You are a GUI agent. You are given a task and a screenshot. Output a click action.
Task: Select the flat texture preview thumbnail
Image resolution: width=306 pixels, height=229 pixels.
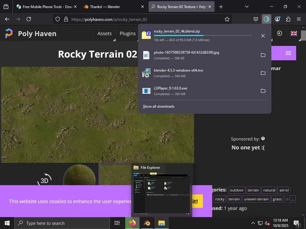pos(115,174)
